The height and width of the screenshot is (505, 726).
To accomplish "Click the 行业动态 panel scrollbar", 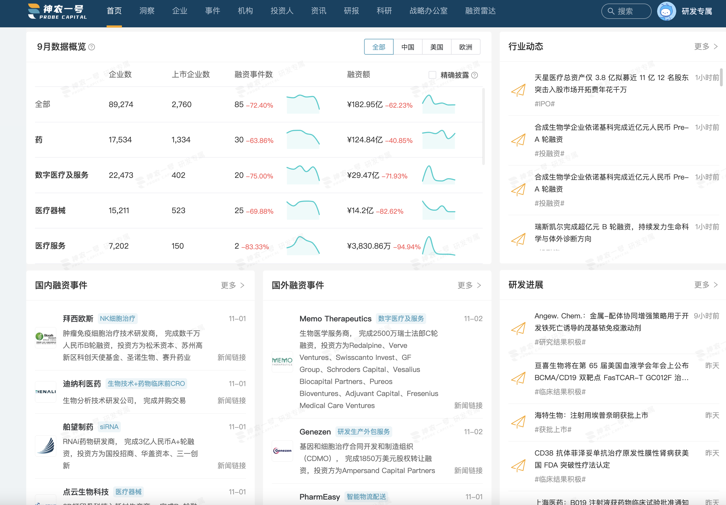I will (721, 77).
